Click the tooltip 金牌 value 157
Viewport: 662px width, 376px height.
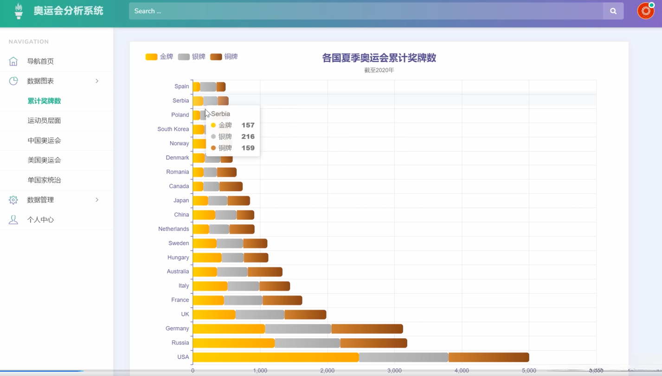[x=248, y=125]
